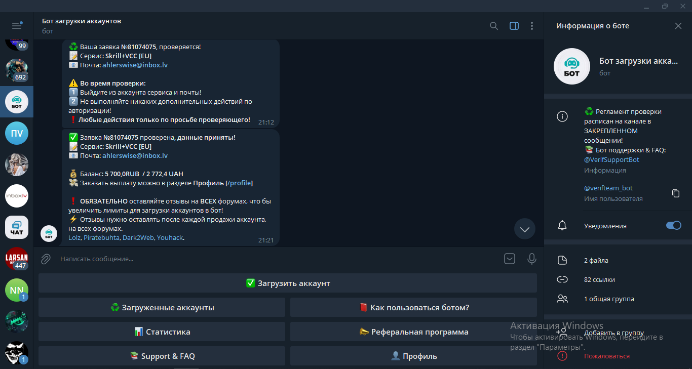Copy the bot username with copy icon
The image size is (692, 369).
pos(675,193)
